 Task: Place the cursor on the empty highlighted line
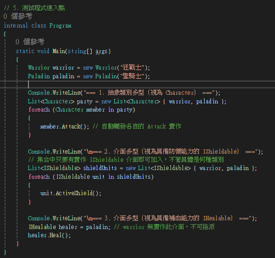pos(138,85)
